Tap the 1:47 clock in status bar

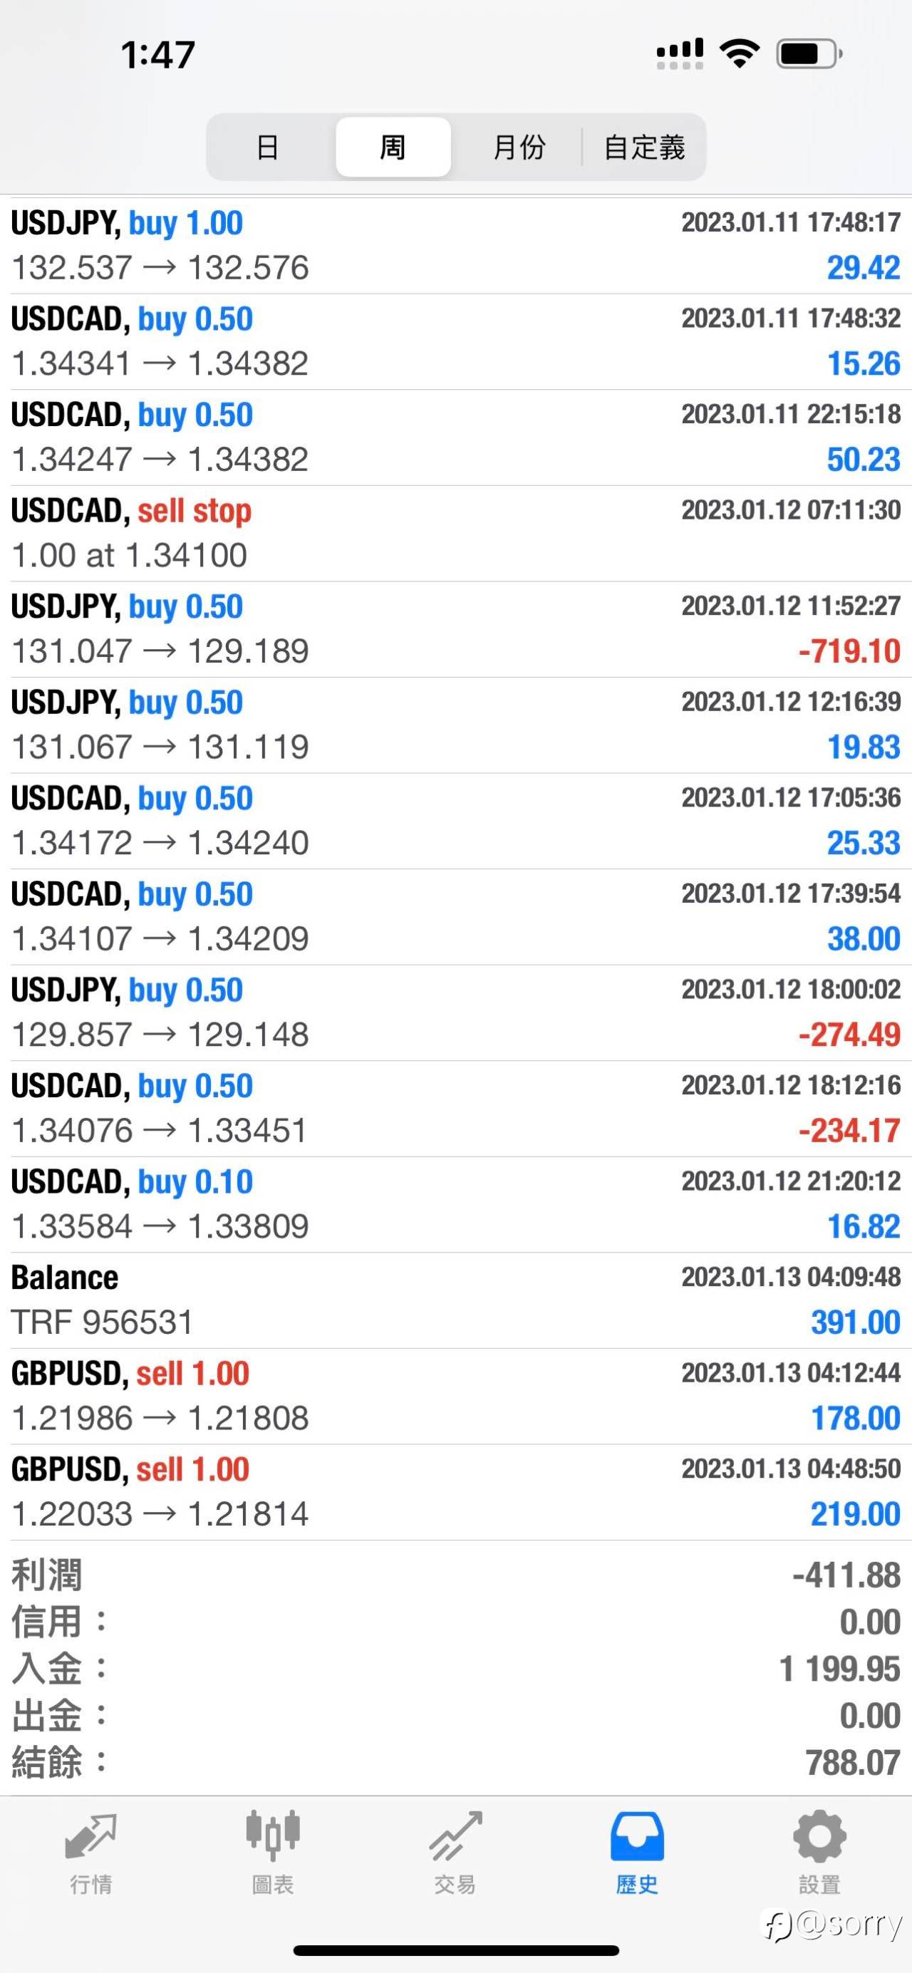pos(157,54)
